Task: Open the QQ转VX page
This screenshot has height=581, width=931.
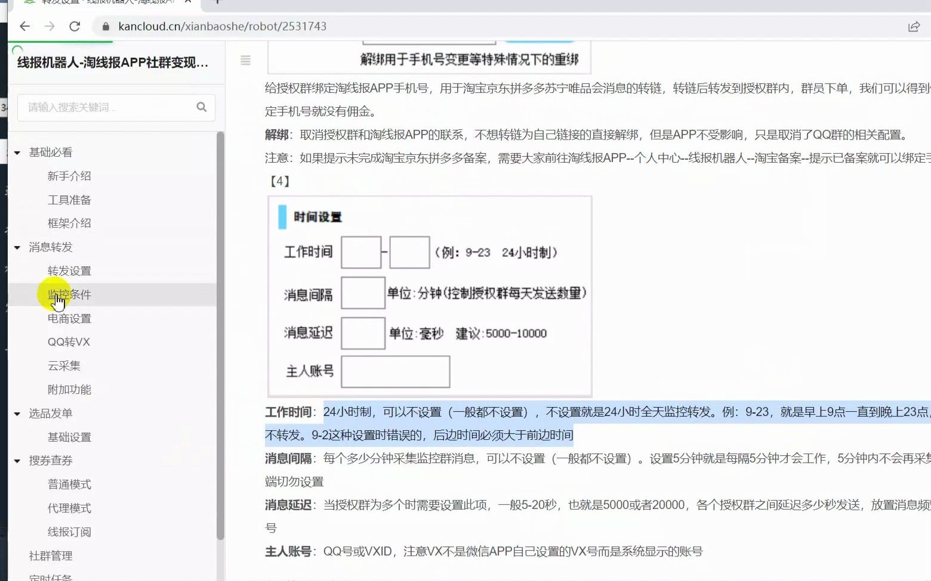Action: point(69,342)
